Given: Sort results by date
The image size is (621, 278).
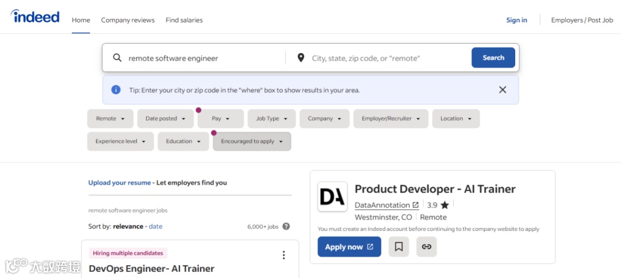Looking at the screenshot, I should 156,226.
